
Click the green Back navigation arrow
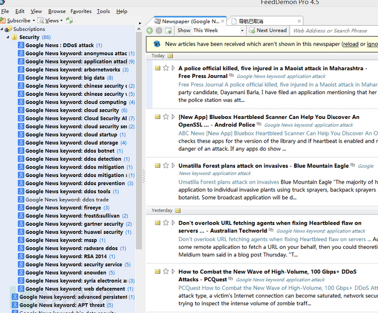(x=150, y=31)
